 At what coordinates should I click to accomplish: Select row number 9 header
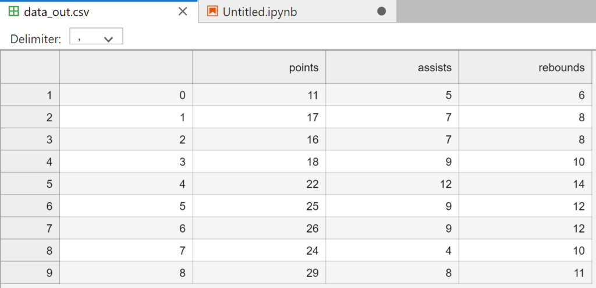coord(30,272)
